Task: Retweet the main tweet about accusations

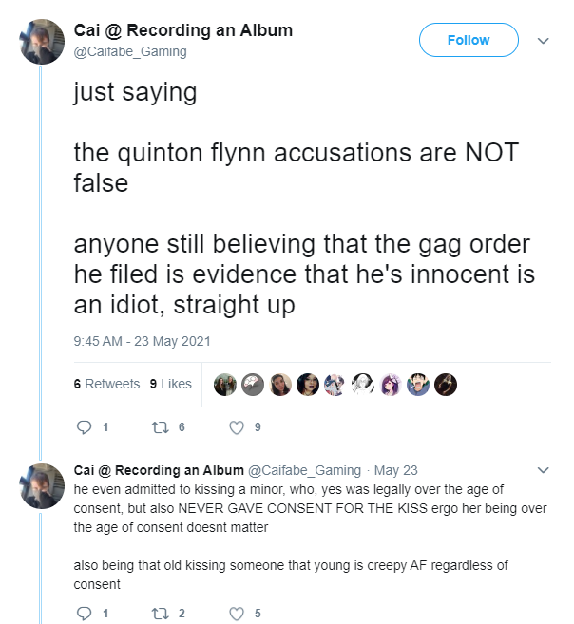Action: [x=161, y=427]
